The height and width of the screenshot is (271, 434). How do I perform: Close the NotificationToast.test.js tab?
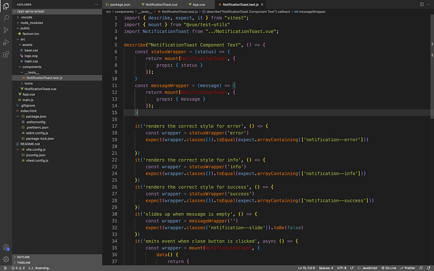pyautogui.click(x=262, y=4)
